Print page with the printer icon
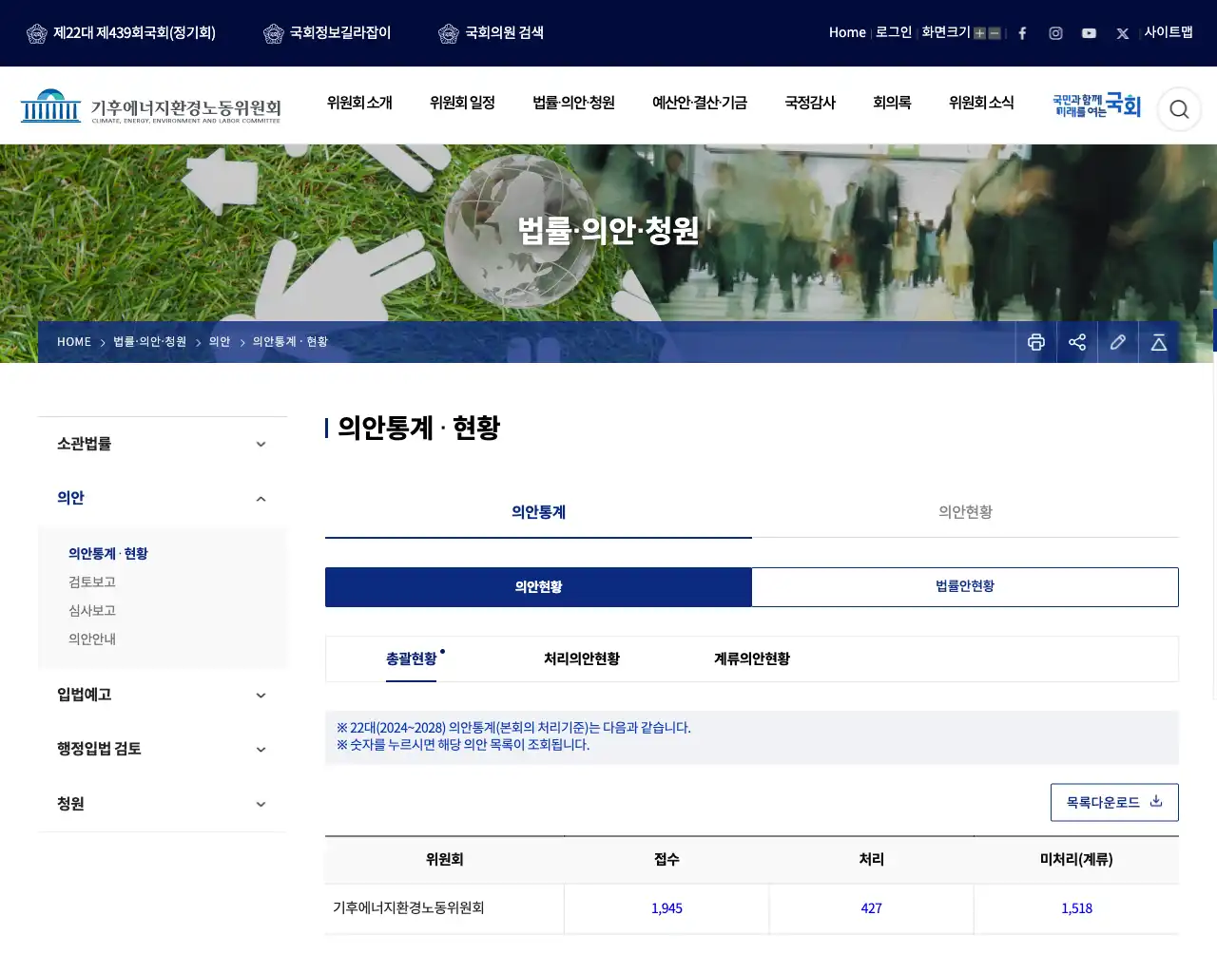The height and width of the screenshot is (973, 1217). pyautogui.click(x=1036, y=342)
